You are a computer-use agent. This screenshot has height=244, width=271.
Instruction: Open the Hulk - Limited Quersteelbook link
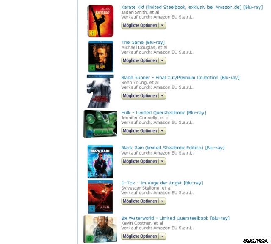coord(163,113)
